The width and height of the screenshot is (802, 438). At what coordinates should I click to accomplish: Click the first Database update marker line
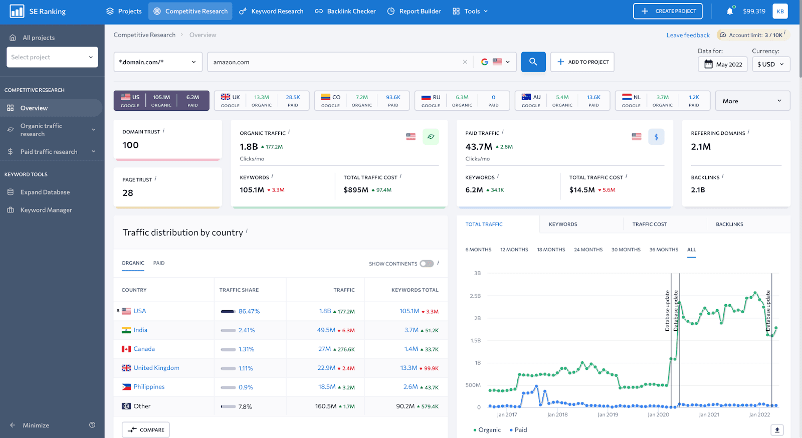click(x=671, y=340)
